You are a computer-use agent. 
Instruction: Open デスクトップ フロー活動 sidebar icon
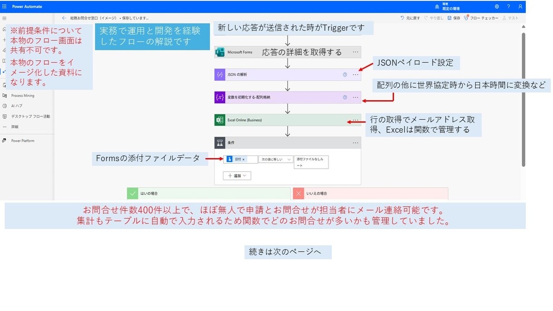click(x=5, y=116)
